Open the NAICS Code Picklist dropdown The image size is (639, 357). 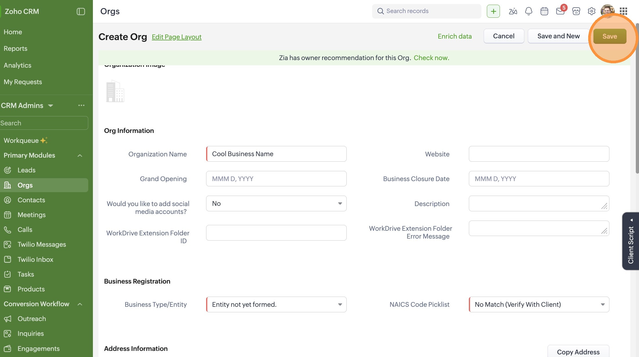[x=539, y=304]
